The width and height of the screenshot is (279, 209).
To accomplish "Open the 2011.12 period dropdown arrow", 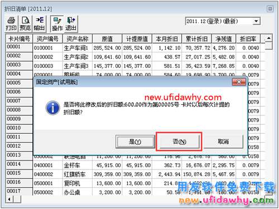I will 256,21.
